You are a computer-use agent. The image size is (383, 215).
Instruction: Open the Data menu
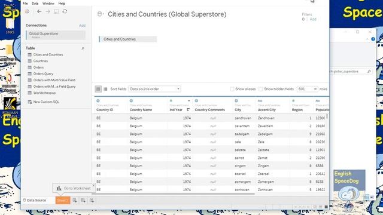[x=35, y=4]
